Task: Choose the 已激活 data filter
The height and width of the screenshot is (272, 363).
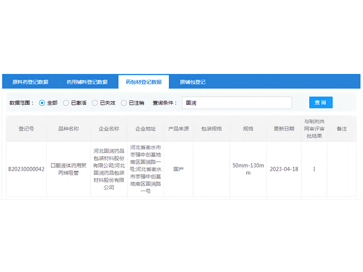Action: click(66, 103)
